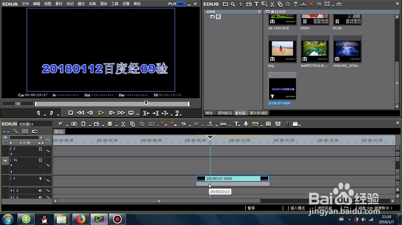Viewport: 402px width, 225px height.
Task: Select 序列1 sequence tab
Action: [x=59, y=132]
